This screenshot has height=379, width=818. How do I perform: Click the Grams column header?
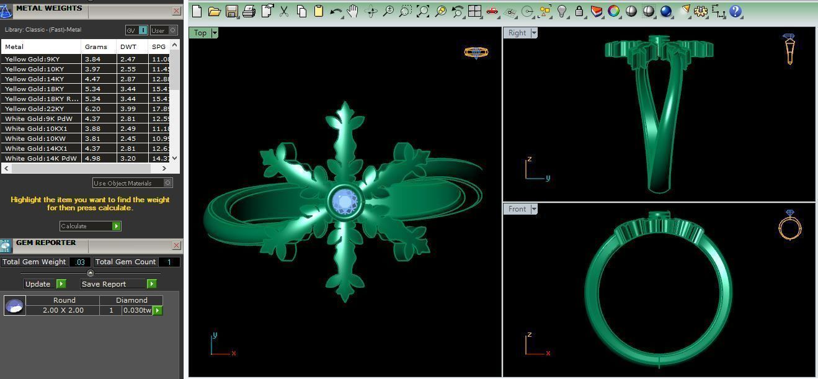(x=99, y=47)
